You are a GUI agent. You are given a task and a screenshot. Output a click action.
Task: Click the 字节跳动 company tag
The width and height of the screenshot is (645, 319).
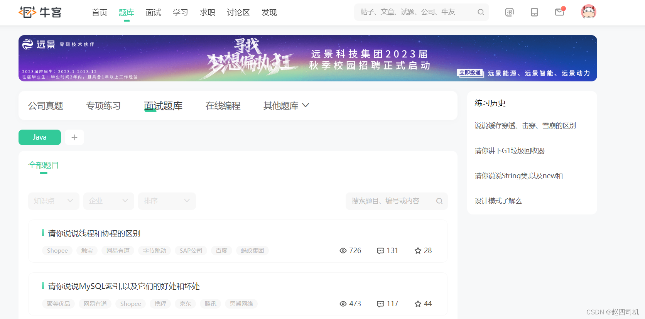click(155, 251)
